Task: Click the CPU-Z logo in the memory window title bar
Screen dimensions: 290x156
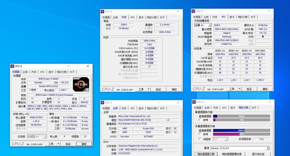Action: click(x=102, y=11)
